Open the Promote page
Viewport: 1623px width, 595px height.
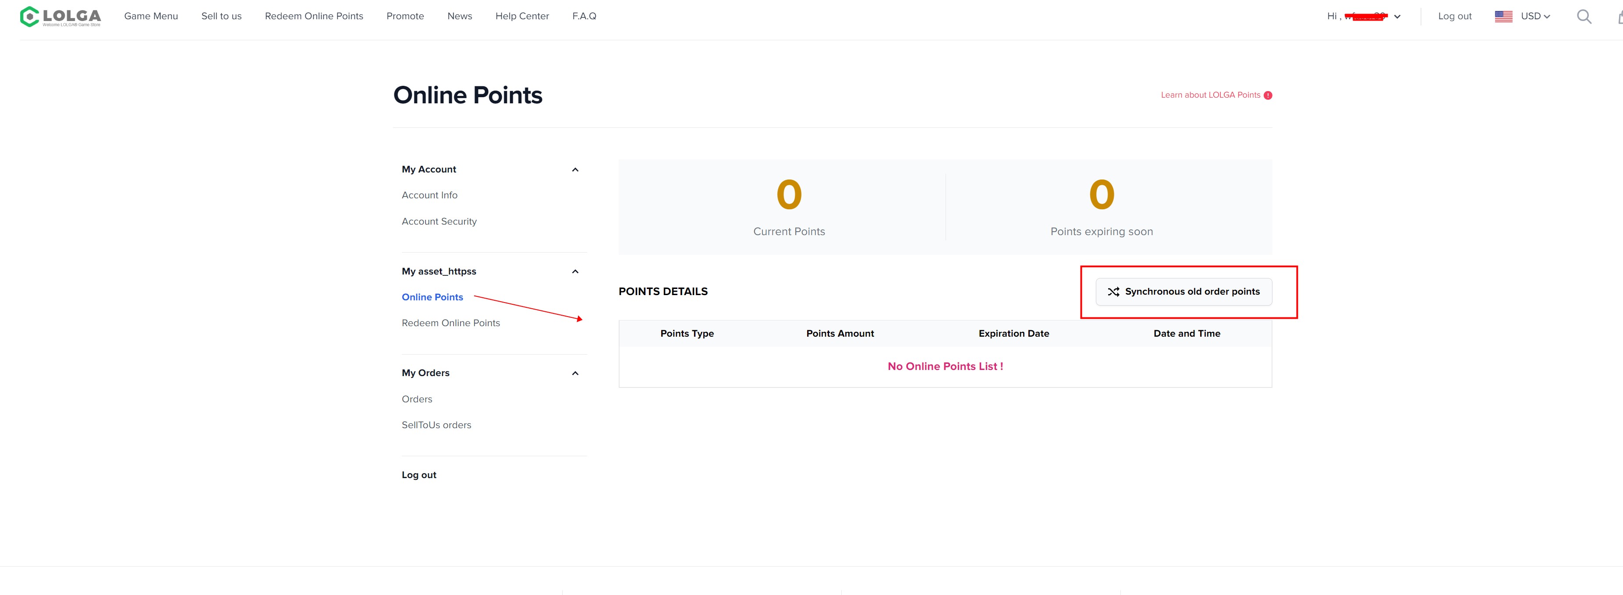405,16
